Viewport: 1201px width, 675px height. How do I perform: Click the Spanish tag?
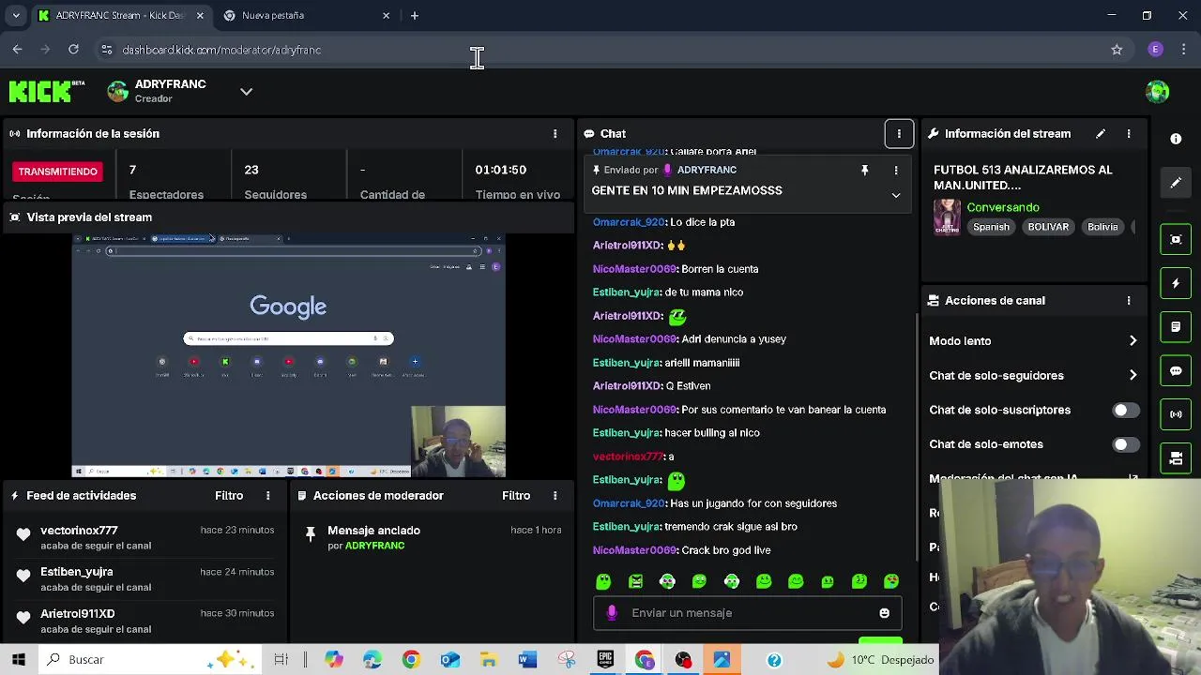point(991,227)
